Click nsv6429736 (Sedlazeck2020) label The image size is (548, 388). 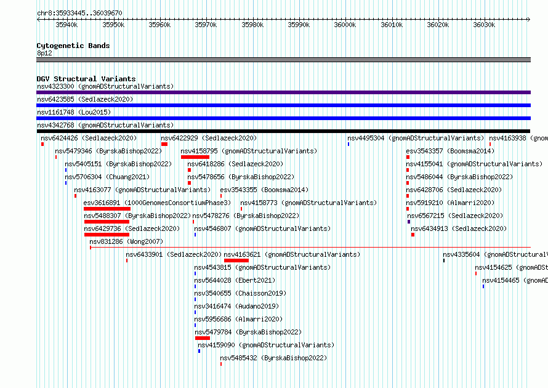132,228
